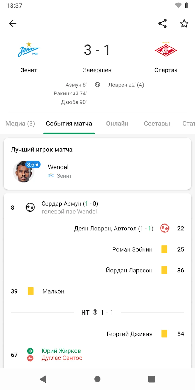Tap the share icon
Image resolution: width=195 pixels, height=390 pixels.
click(x=162, y=24)
